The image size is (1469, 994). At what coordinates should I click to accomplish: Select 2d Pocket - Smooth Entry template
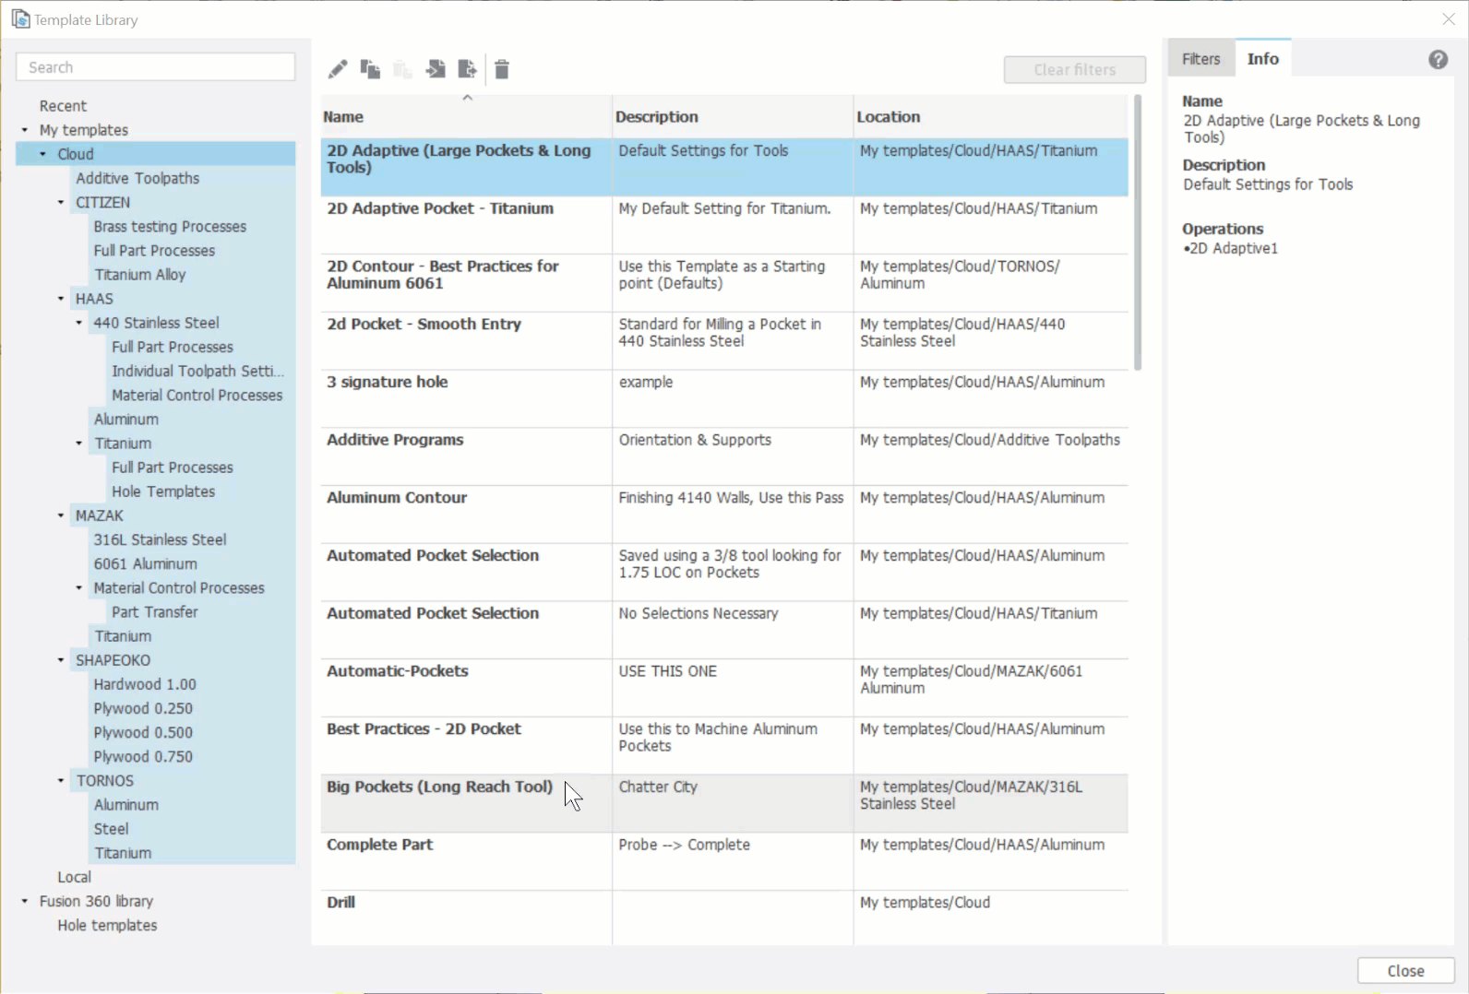click(x=724, y=341)
